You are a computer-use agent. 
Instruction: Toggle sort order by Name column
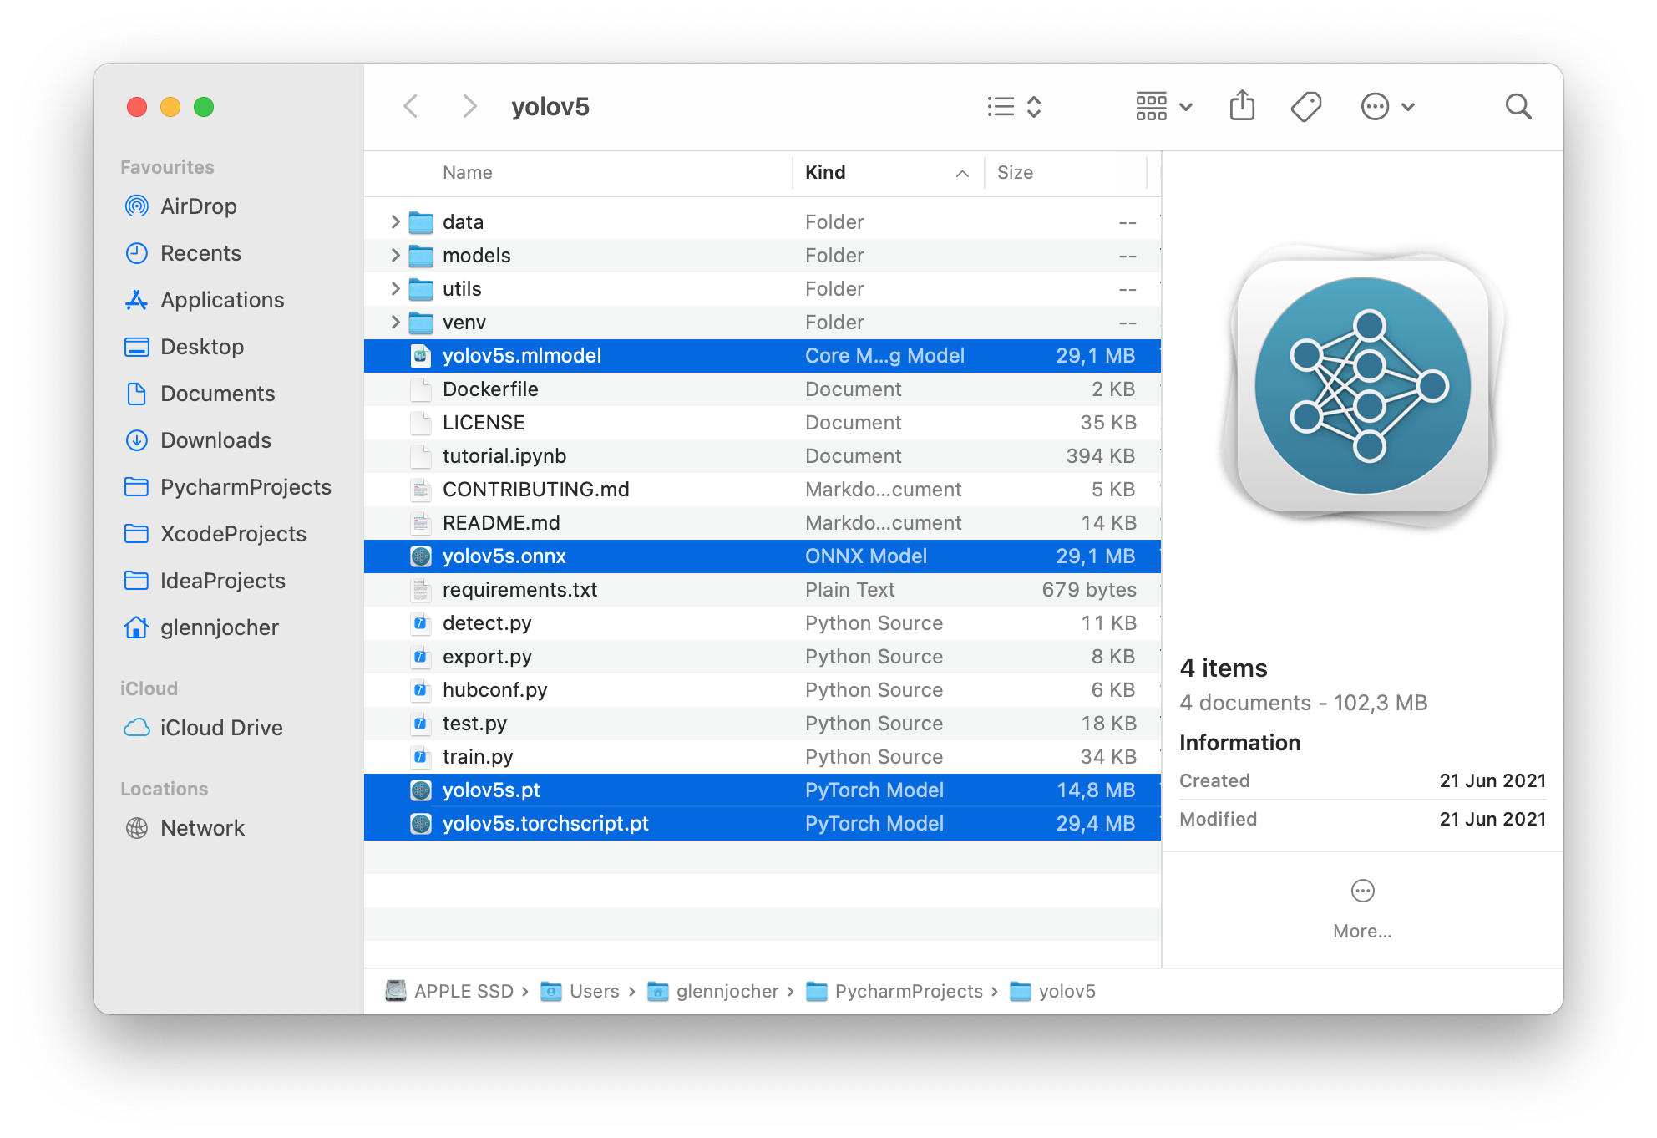pos(467,173)
